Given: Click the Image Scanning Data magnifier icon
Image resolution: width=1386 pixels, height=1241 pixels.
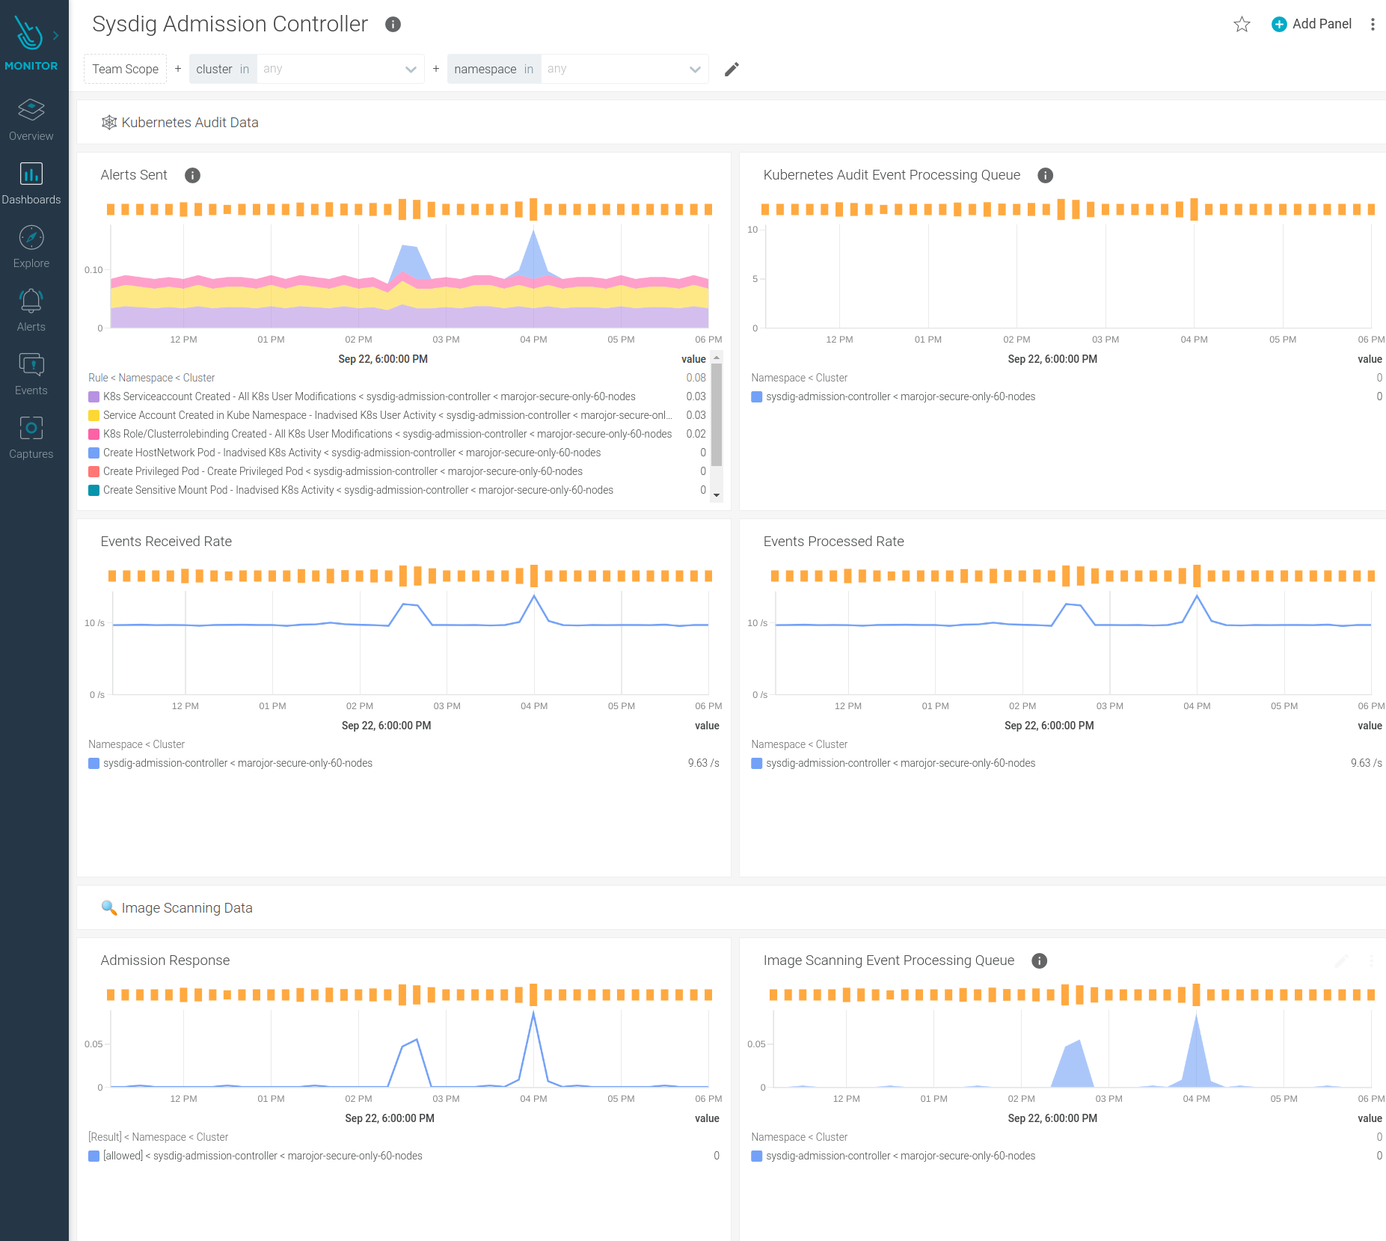Looking at the screenshot, I should point(109,907).
